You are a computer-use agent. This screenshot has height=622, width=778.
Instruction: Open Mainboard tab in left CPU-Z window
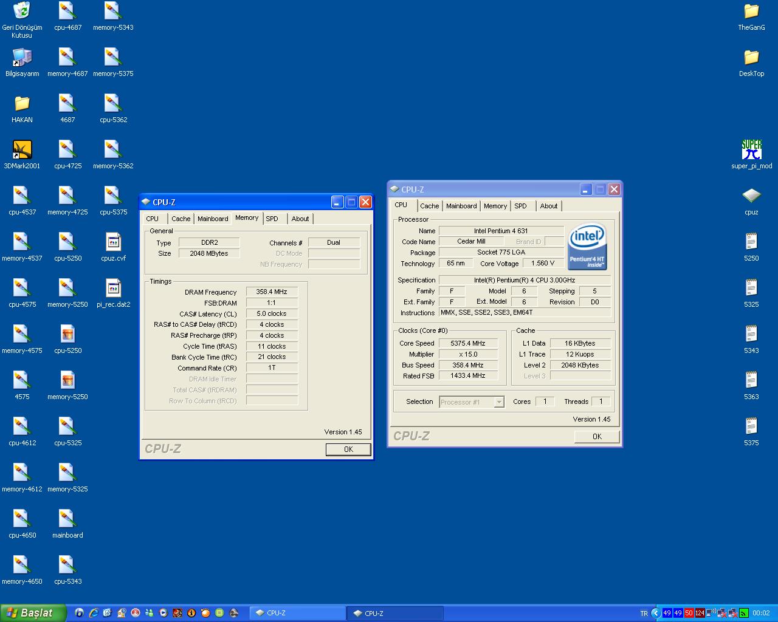213,219
